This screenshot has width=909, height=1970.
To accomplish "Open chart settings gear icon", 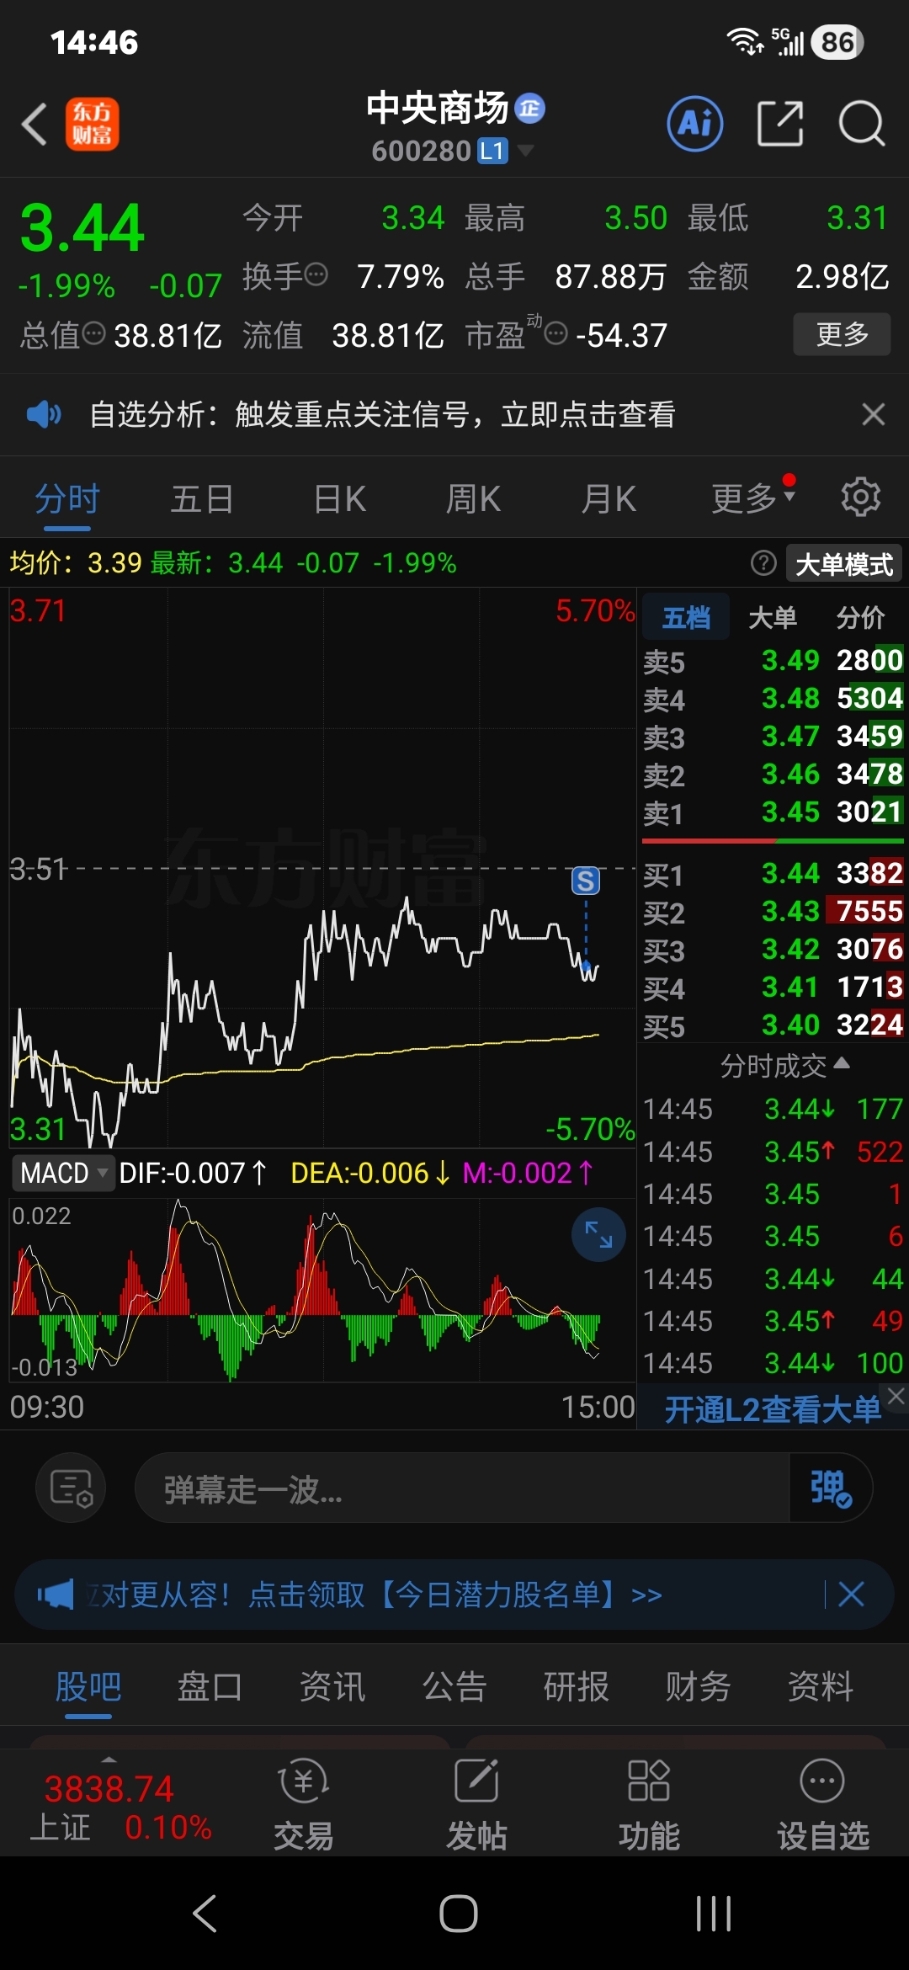I will pyautogui.click(x=861, y=497).
